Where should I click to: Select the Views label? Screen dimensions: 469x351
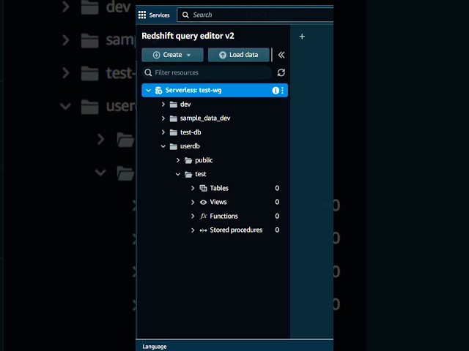218,202
